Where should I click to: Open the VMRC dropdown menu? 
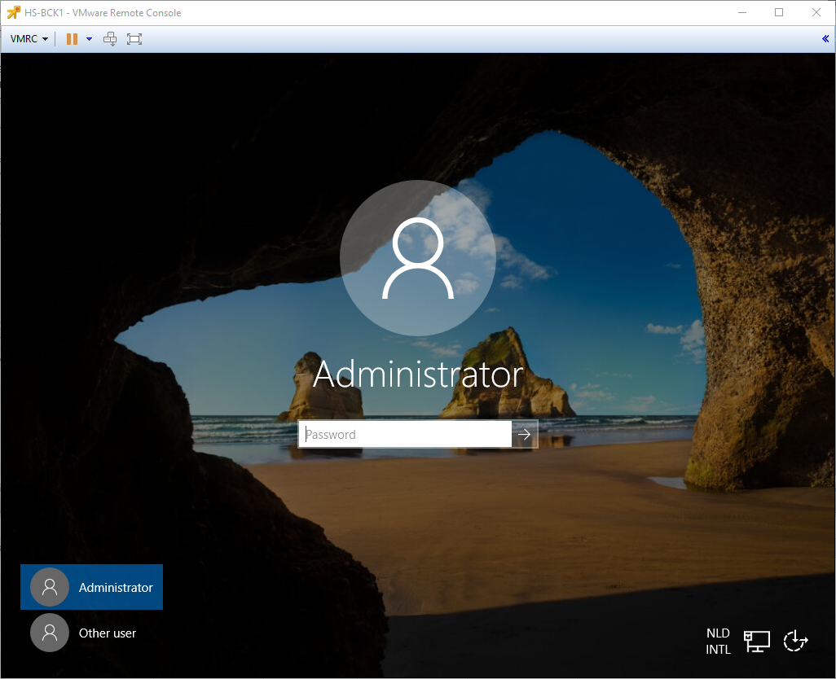coord(29,39)
